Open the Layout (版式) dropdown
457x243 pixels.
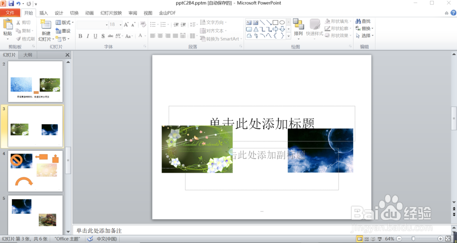64,22
